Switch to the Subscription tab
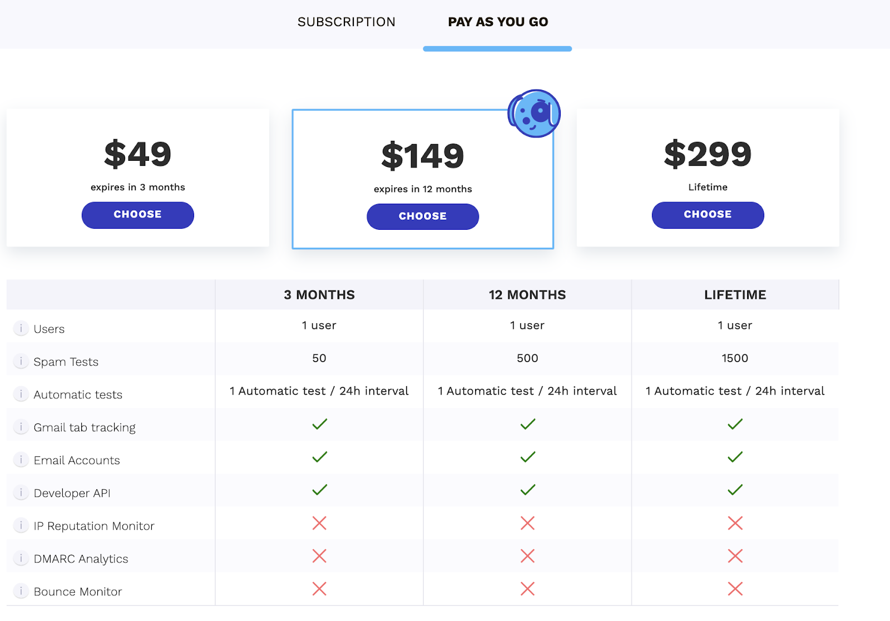The width and height of the screenshot is (890, 621). pos(346,22)
